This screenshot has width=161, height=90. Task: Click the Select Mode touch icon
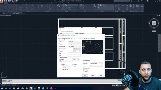pos(142,6)
